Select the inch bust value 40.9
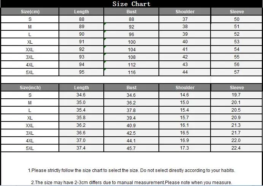Viewport: 263px width, 186px height. click(x=131, y=126)
